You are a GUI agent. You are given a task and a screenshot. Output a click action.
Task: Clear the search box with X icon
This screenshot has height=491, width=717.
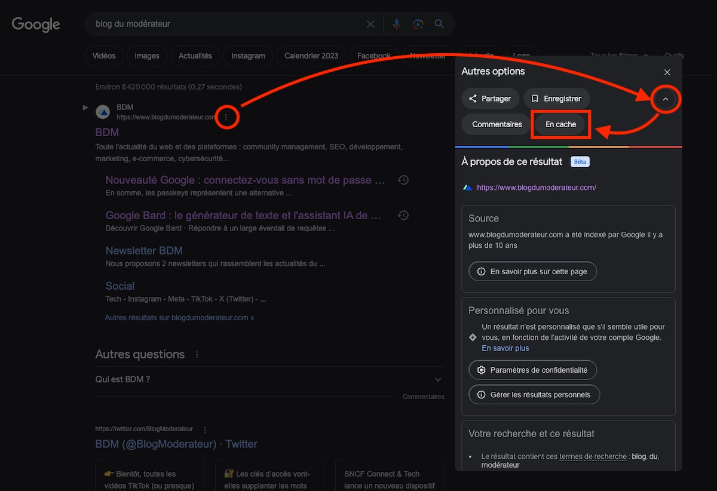(370, 24)
